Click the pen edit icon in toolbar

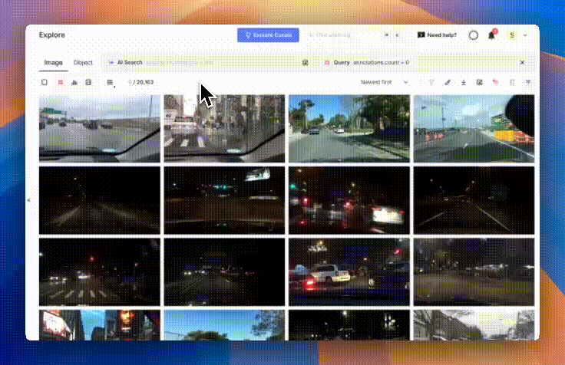point(448,82)
